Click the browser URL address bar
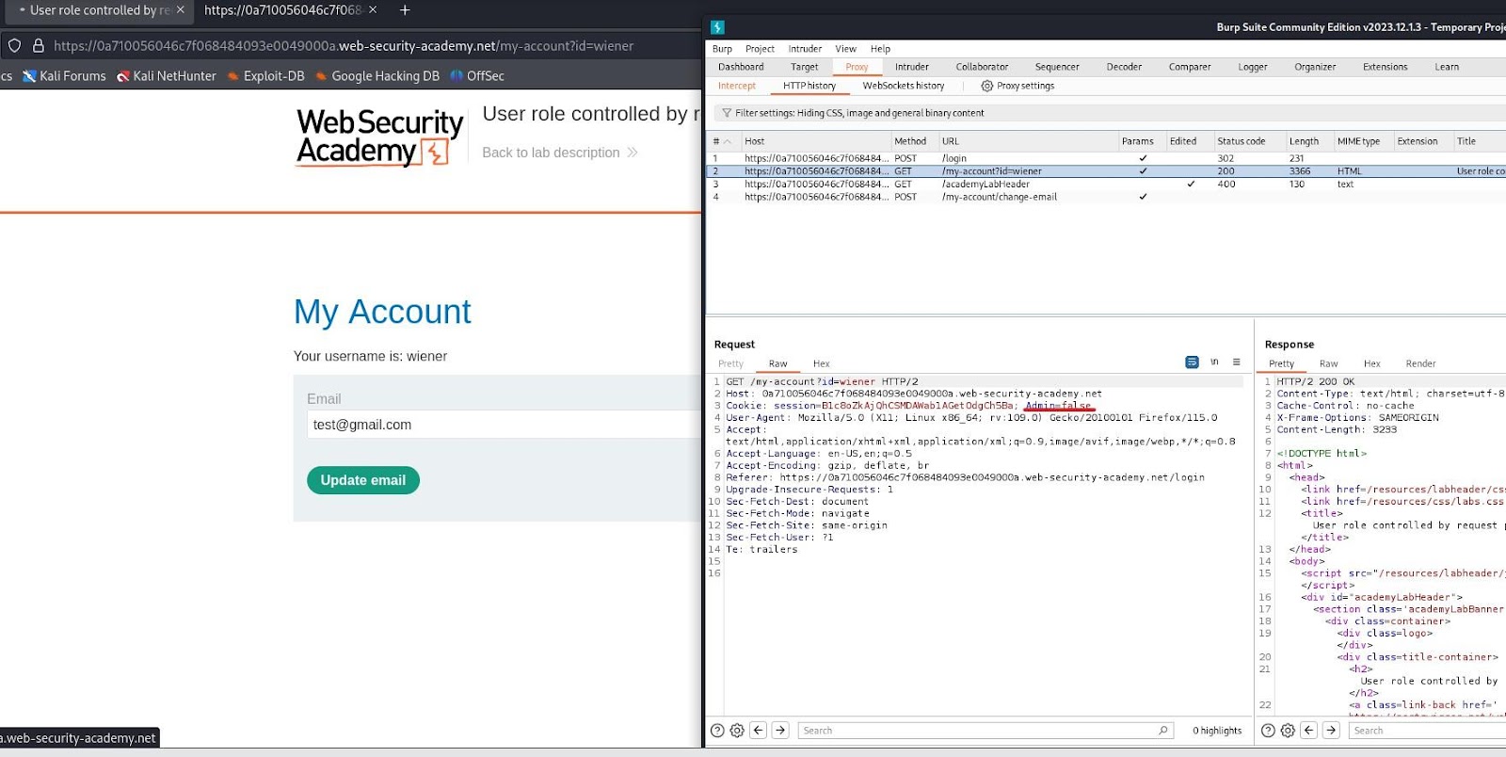The height and width of the screenshot is (757, 1506). click(x=344, y=45)
